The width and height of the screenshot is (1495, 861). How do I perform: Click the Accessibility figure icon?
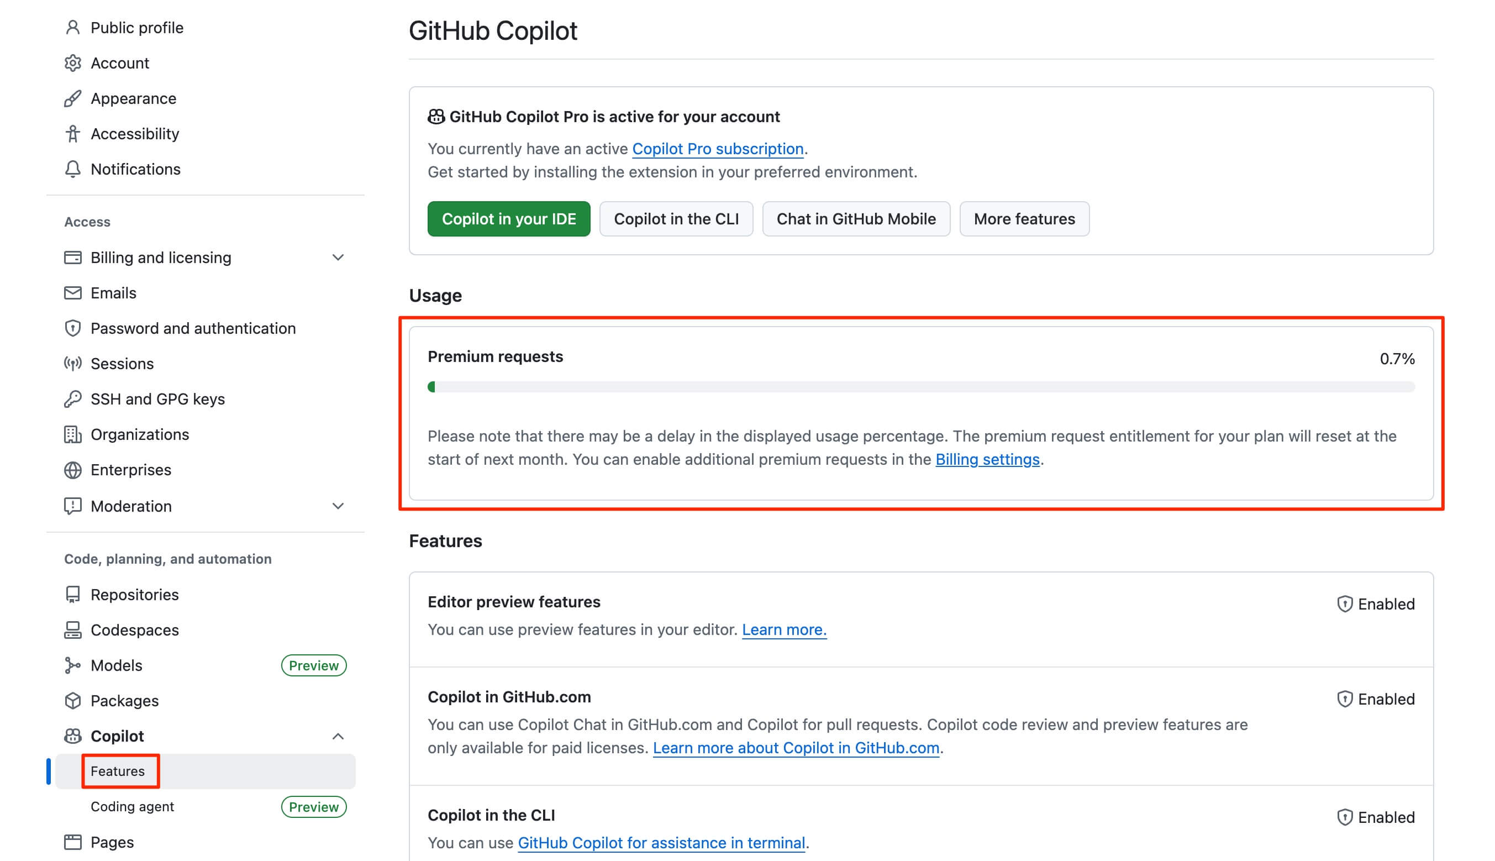coord(73,134)
